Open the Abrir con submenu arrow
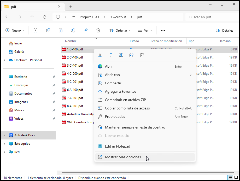The image size is (240, 181). coord(191,75)
